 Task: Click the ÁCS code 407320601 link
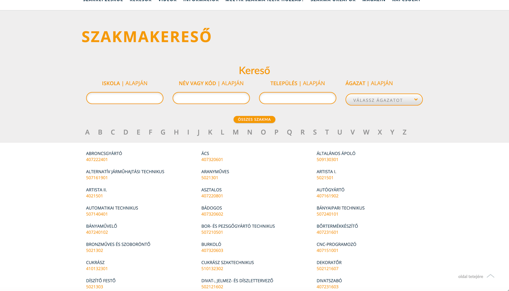(212, 160)
